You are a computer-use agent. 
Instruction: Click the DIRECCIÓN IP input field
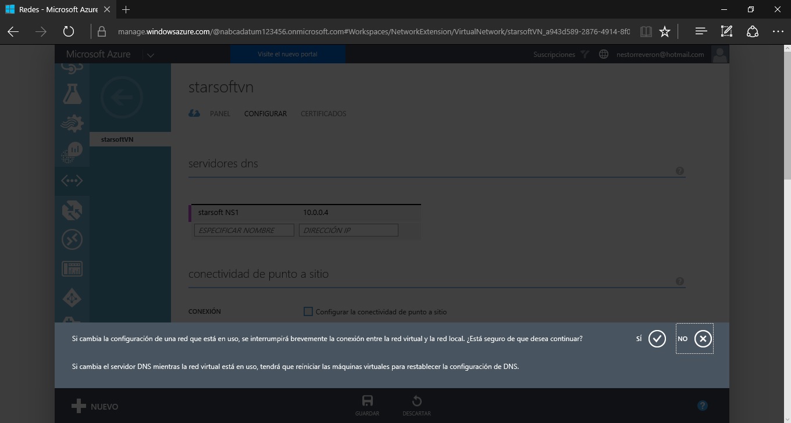[348, 231]
